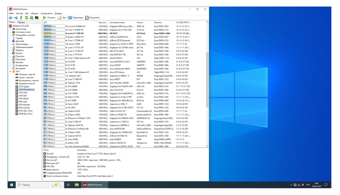Select Конфігурація in the sidebar tree
The width and height of the screenshot is (340, 195).
click(x=22, y=65)
